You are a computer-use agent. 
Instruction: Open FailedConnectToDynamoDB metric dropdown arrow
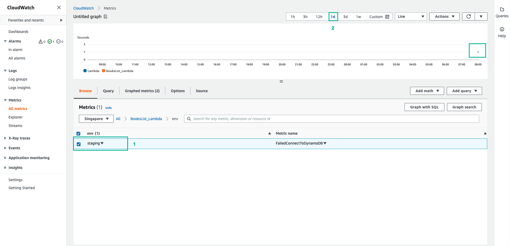(x=325, y=143)
